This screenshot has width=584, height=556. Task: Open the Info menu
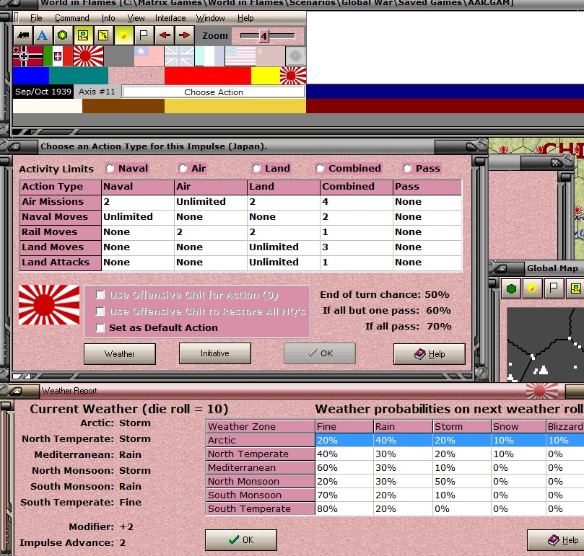(x=108, y=18)
